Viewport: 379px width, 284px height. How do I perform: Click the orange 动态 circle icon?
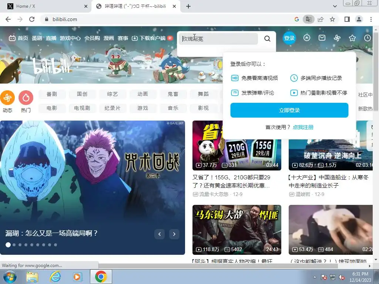point(7,98)
